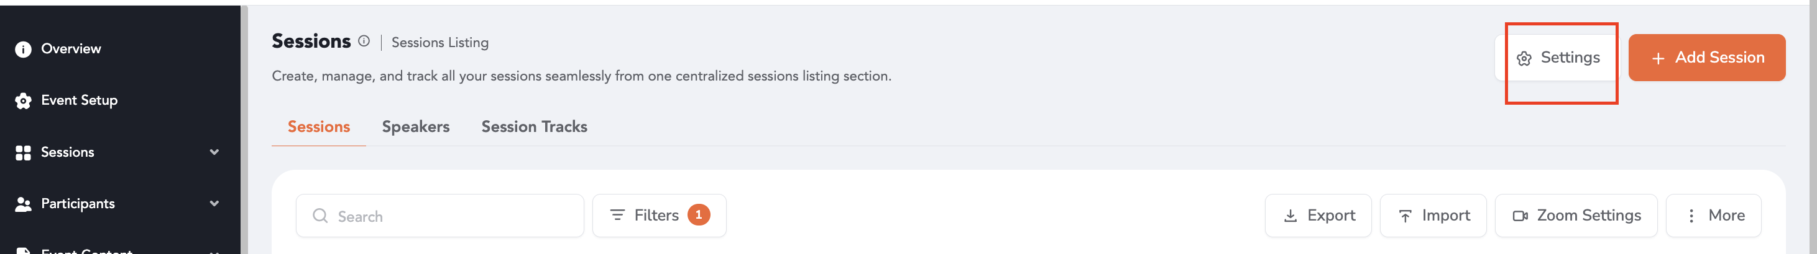This screenshot has width=1817, height=254.
Task: Click the magnifier icon in search box
Action: click(x=320, y=216)
